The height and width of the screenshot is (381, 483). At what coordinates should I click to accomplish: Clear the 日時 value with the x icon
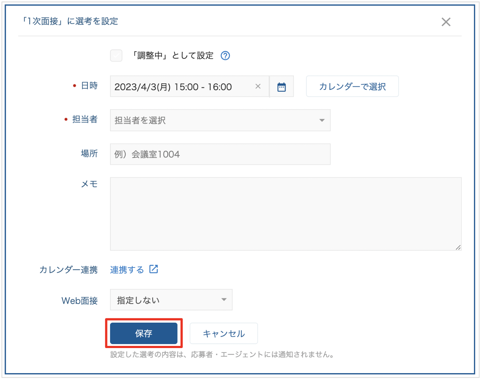click(258, 86)
